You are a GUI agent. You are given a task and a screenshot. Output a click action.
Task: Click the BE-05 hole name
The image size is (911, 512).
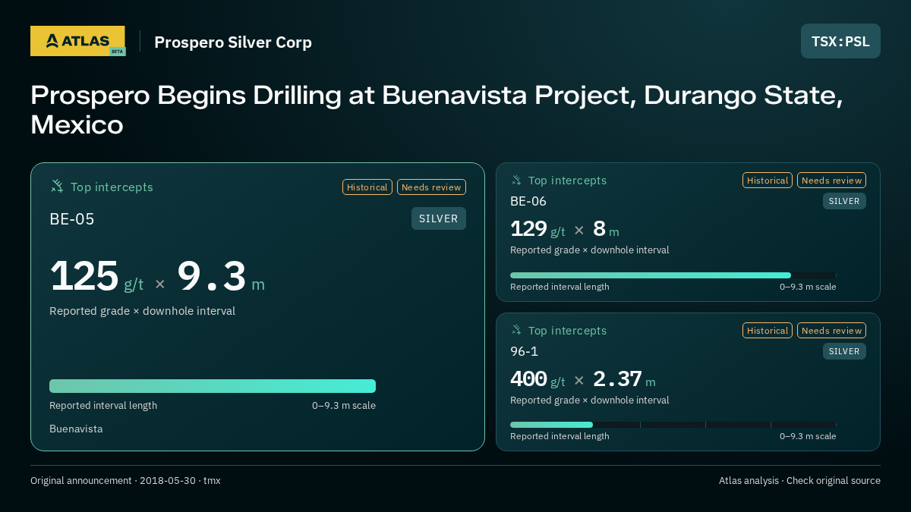[72, 219]
